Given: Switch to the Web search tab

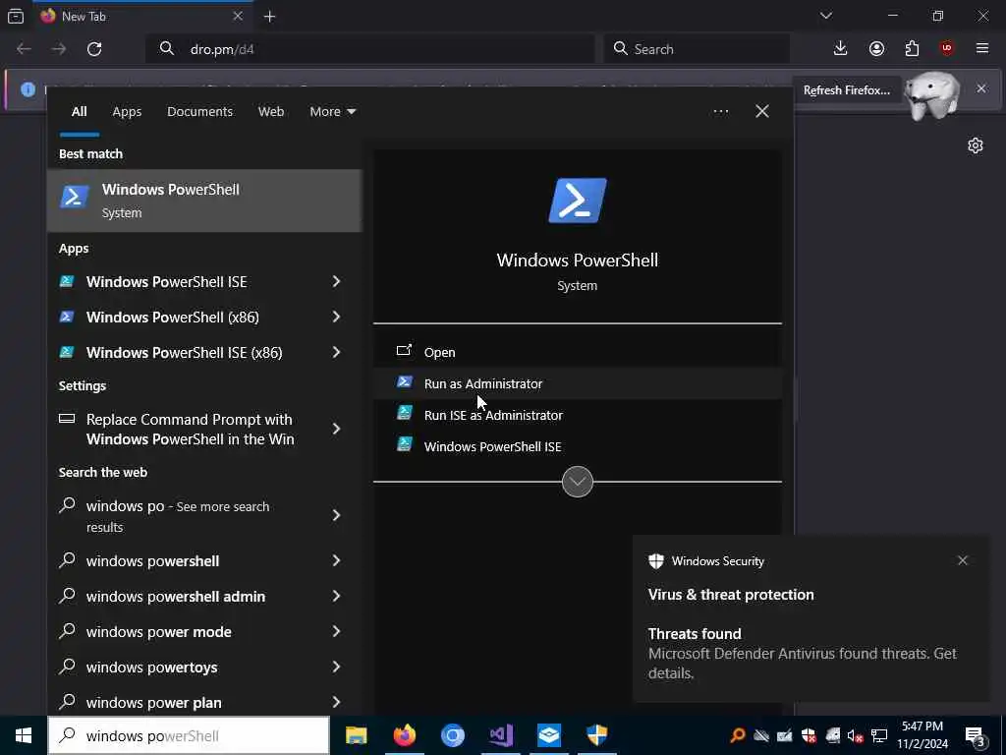Looking at the screenshot, I should [x=271, y=112].
